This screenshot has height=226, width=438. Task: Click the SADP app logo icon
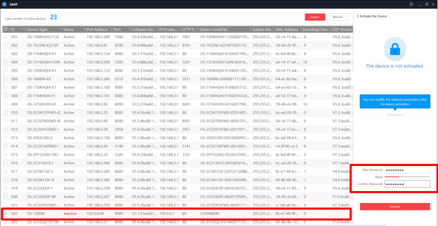pyautogui.click(x=5, y=3)
